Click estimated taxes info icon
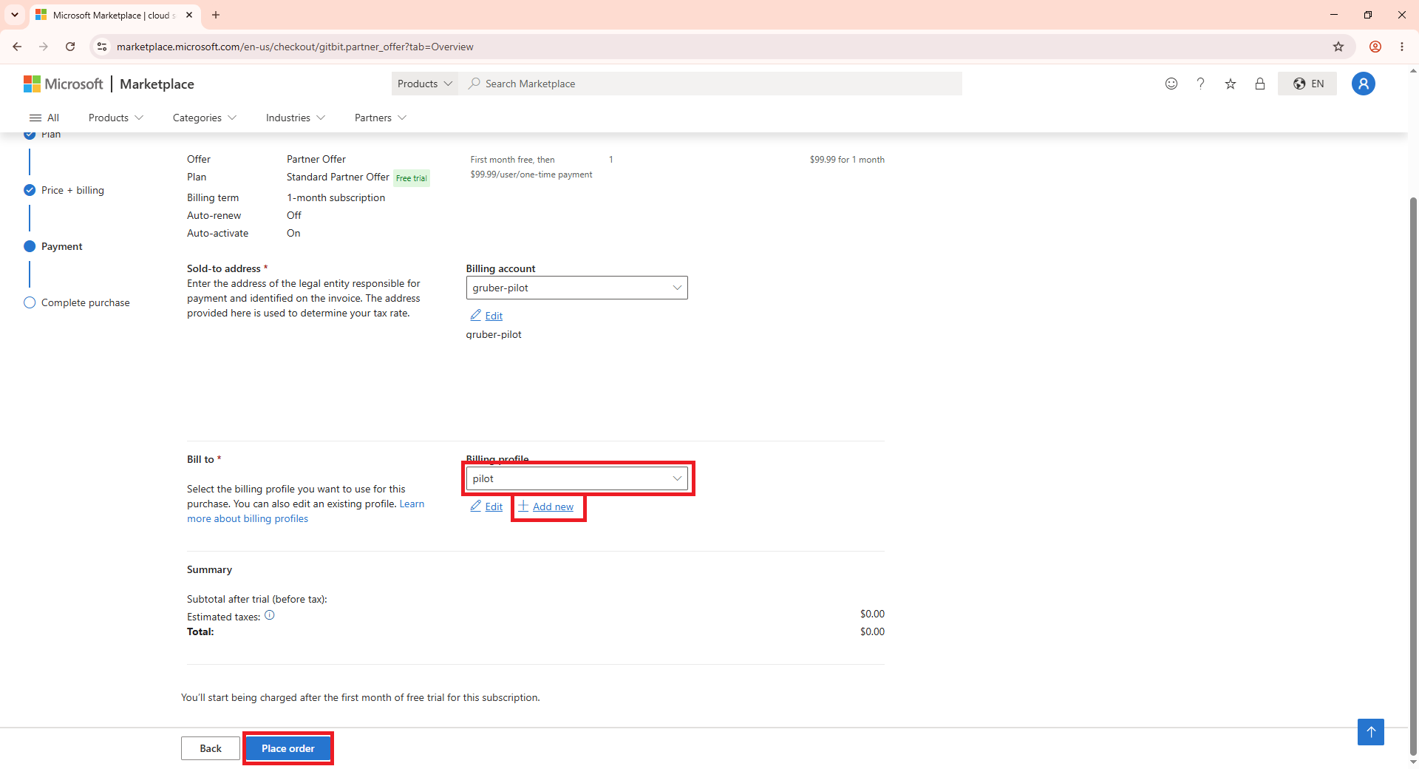 point(270,615)
